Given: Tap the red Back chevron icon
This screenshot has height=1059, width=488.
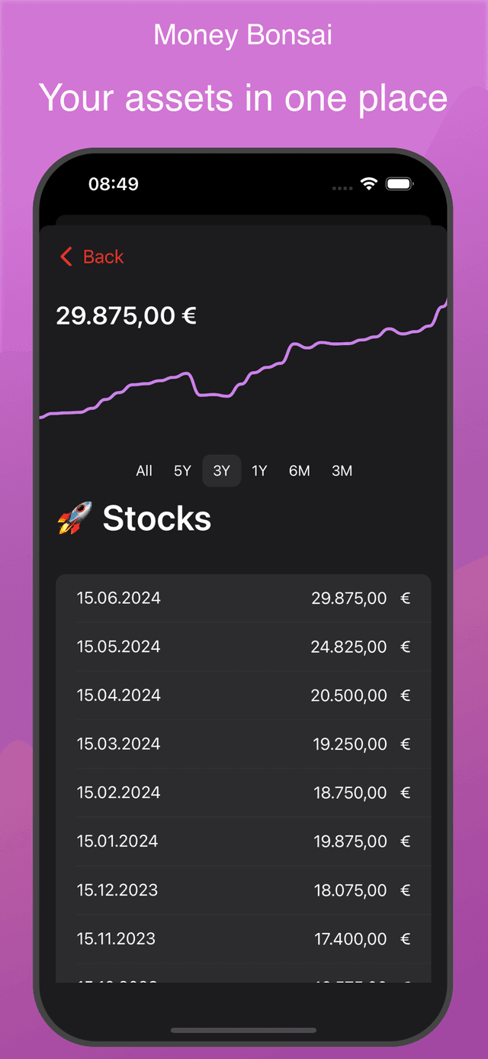Looking at the screenshot, I should click(66, 257).
